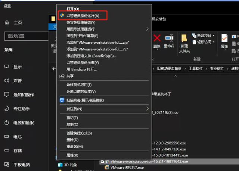Viewport: 239px width, 171px height.
Task: Select the file ending 30211版(2).iso
Action: pyautogui.click(x=165, y=112)
